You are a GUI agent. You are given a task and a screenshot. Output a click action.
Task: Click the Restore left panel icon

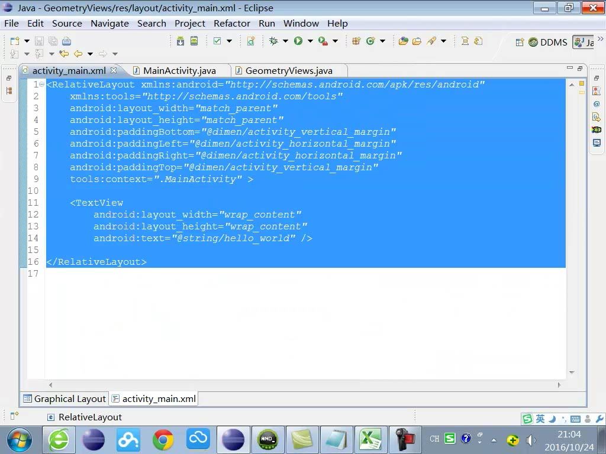[8, 78]
